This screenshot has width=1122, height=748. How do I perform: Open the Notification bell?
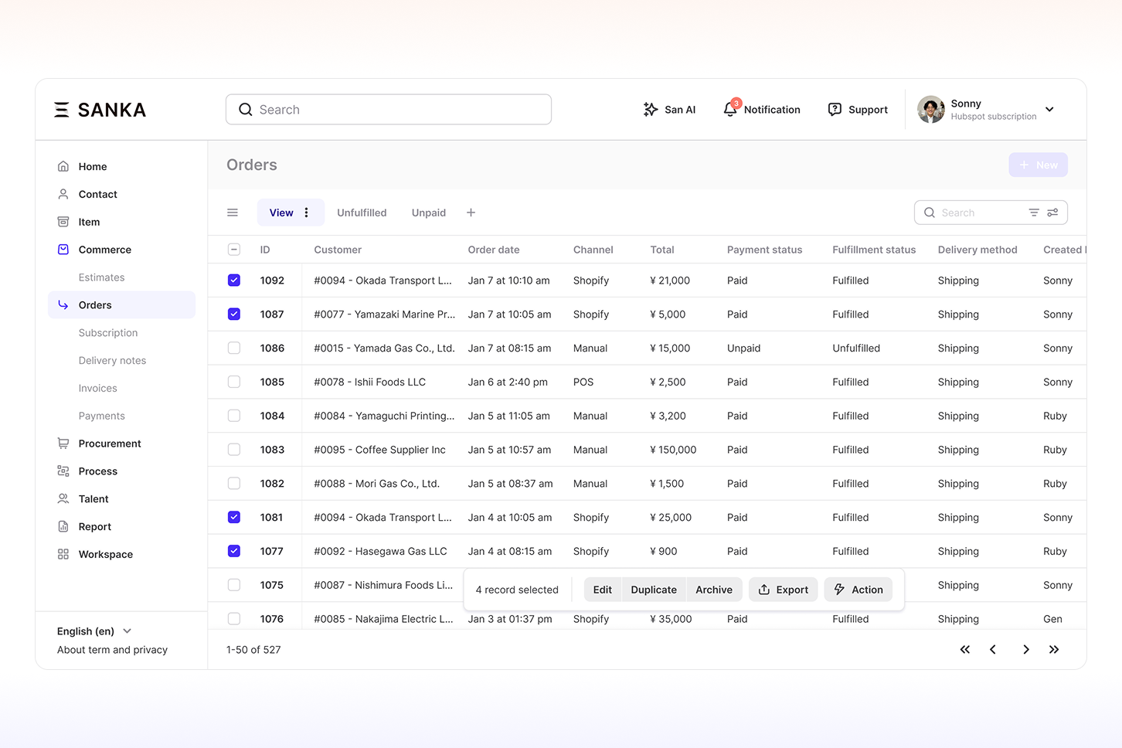730,110
